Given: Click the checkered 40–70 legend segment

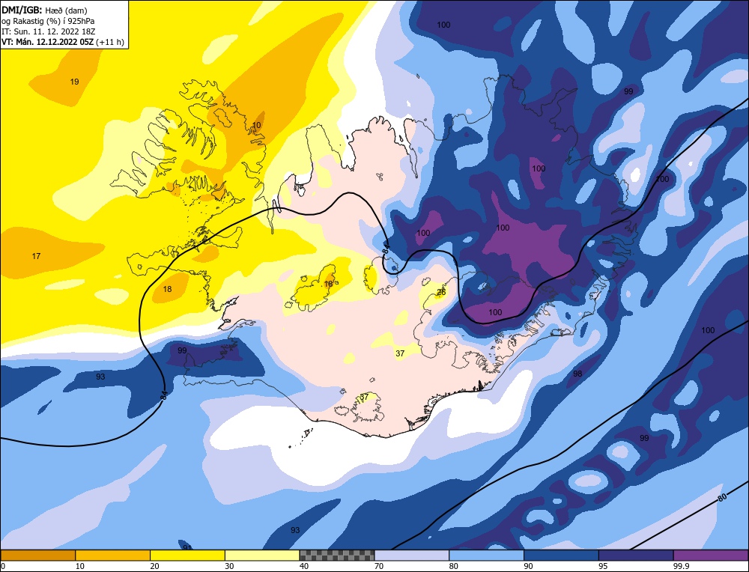Looking at the screenshot, I should click(337, 555).
